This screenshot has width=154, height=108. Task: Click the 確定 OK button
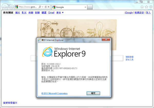pos(93,93)
